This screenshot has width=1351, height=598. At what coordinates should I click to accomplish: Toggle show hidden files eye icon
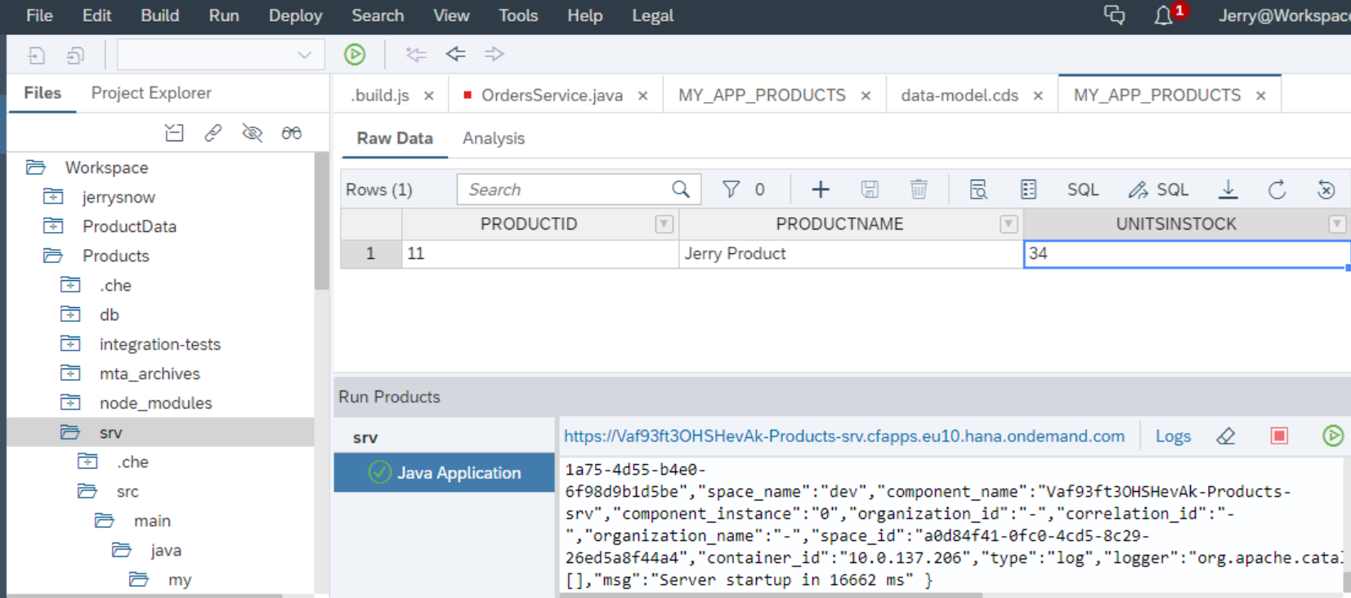253,133
